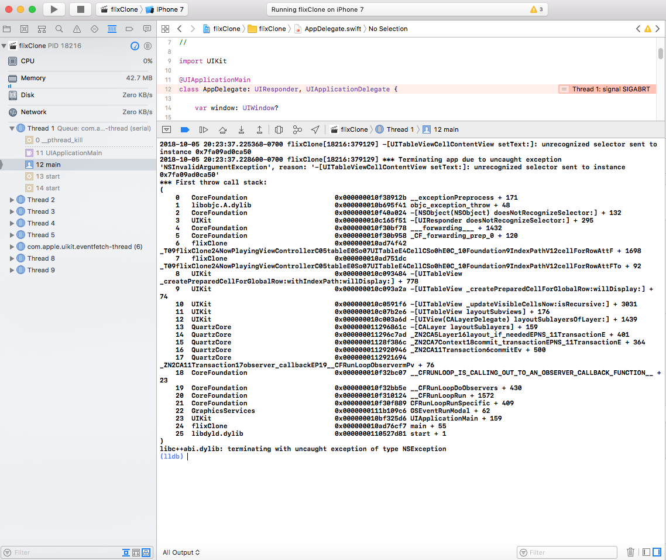Jump to previous issue arrow
Image resolution: width=666 pixels, height=560 pixels.
[638, 29]
